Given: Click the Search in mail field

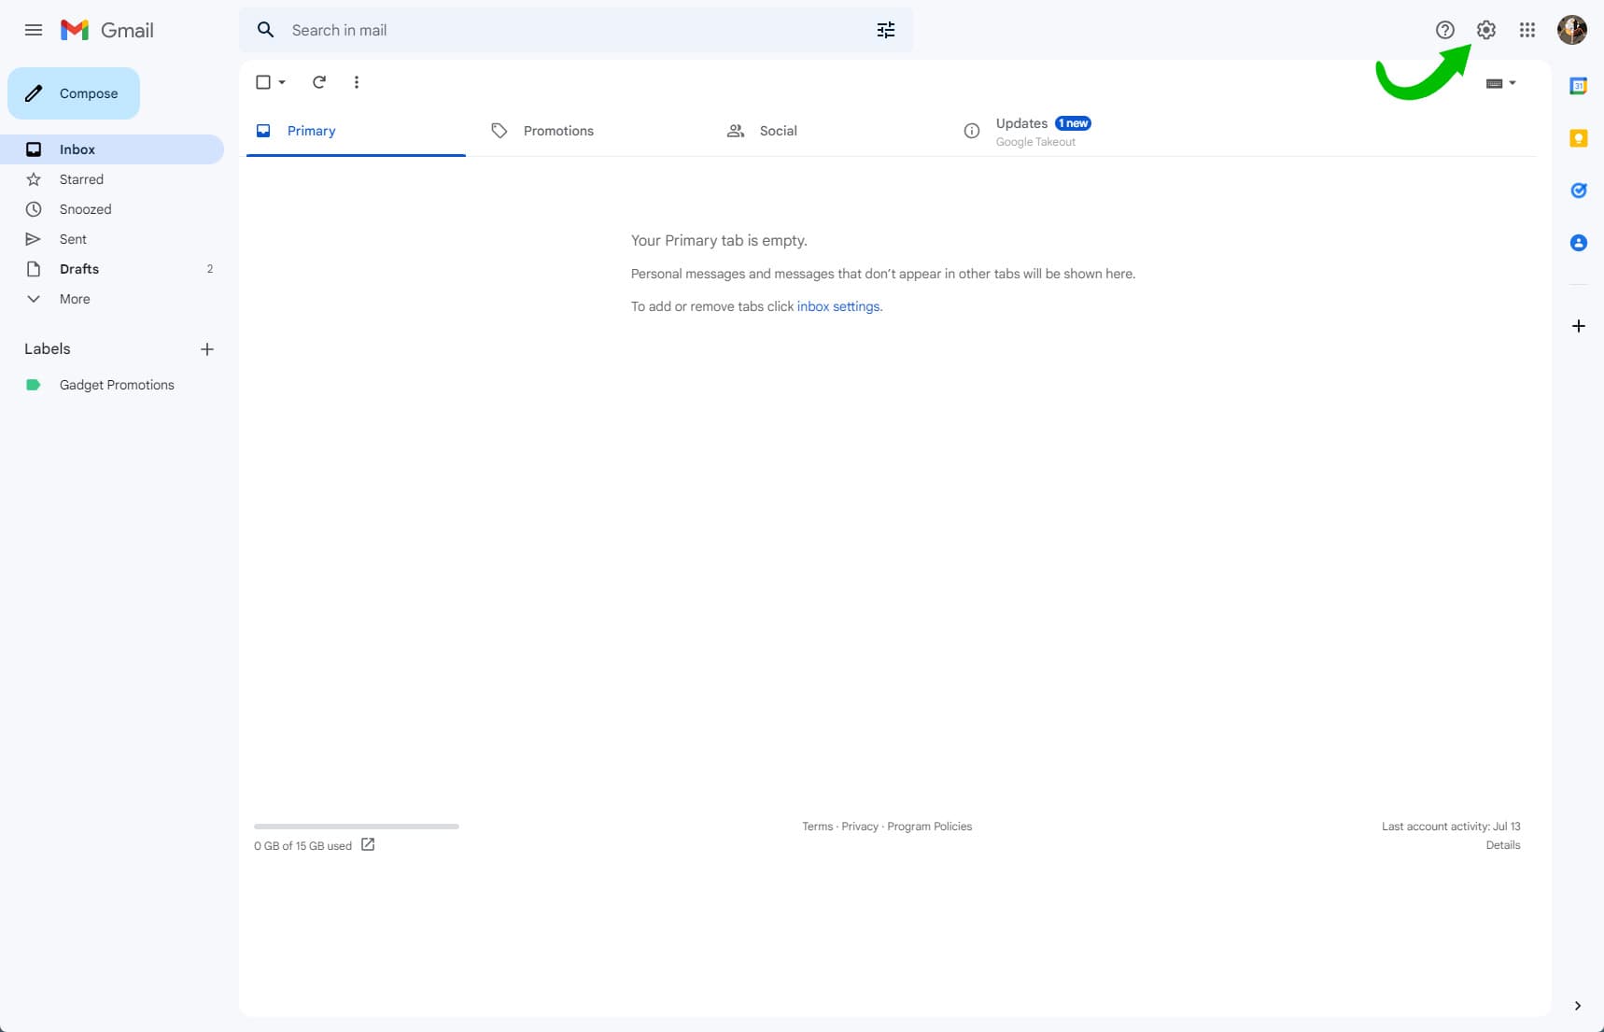Looking at the screenshot, I should 560,30.
